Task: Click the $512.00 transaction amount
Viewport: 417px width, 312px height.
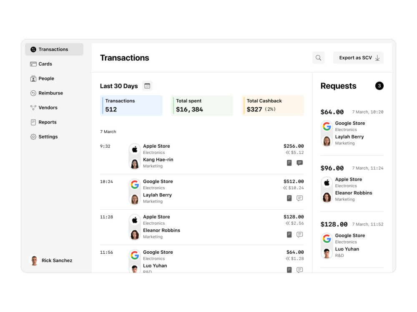Action: (294, 181)
